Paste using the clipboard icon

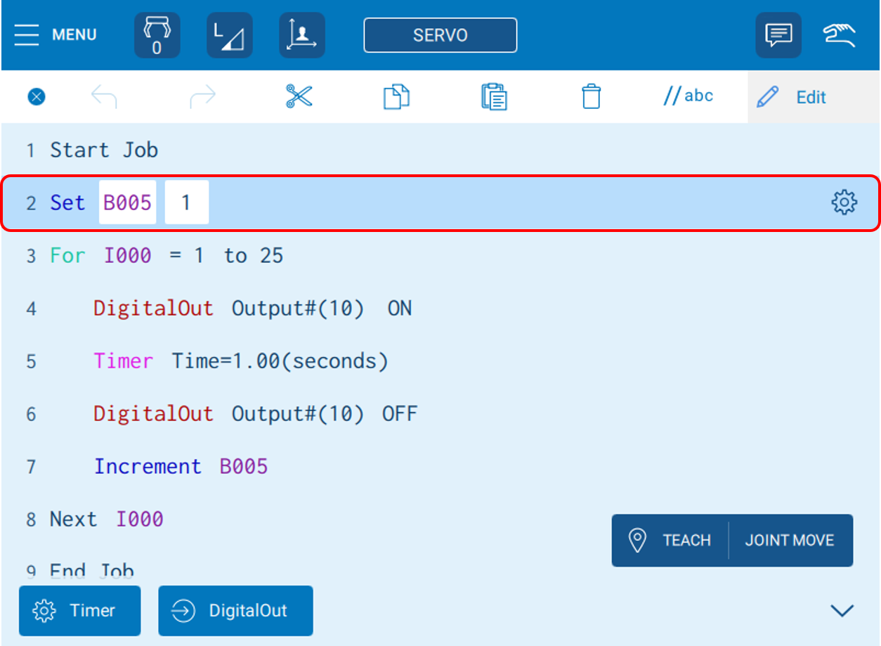[495, 97]
